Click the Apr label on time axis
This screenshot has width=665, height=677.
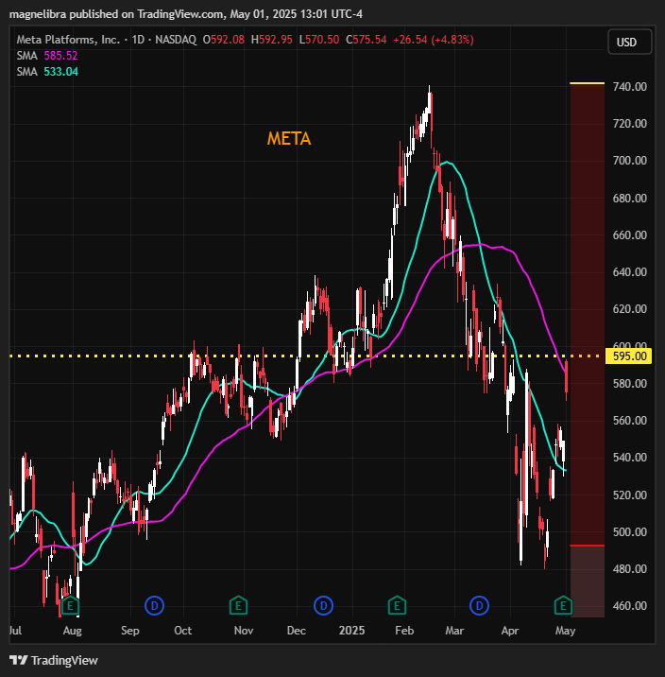point(510,631)
